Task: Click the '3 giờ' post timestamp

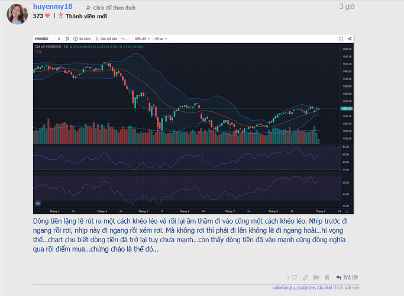Action: pos(347,7)
